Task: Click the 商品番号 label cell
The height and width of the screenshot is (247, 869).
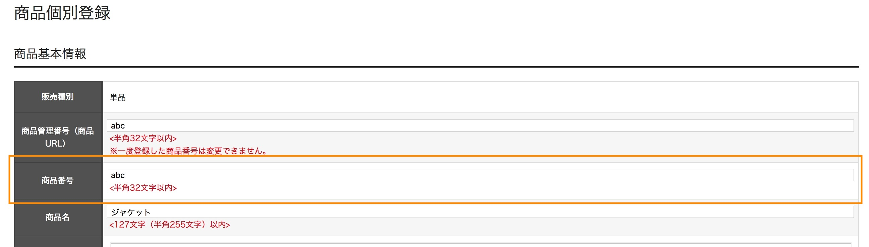Action: coord(58,181)
